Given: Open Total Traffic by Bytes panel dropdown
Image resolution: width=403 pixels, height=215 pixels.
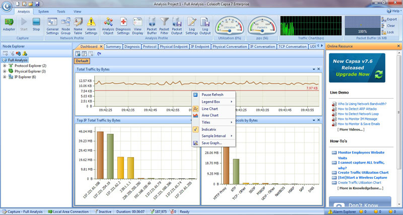Looking at the screenshot, I should (x=314, y=69).
